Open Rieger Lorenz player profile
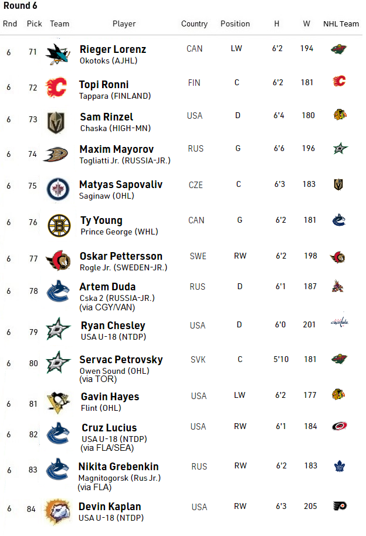The width and height of the screenshot is (366, 536). click(113, 49)
